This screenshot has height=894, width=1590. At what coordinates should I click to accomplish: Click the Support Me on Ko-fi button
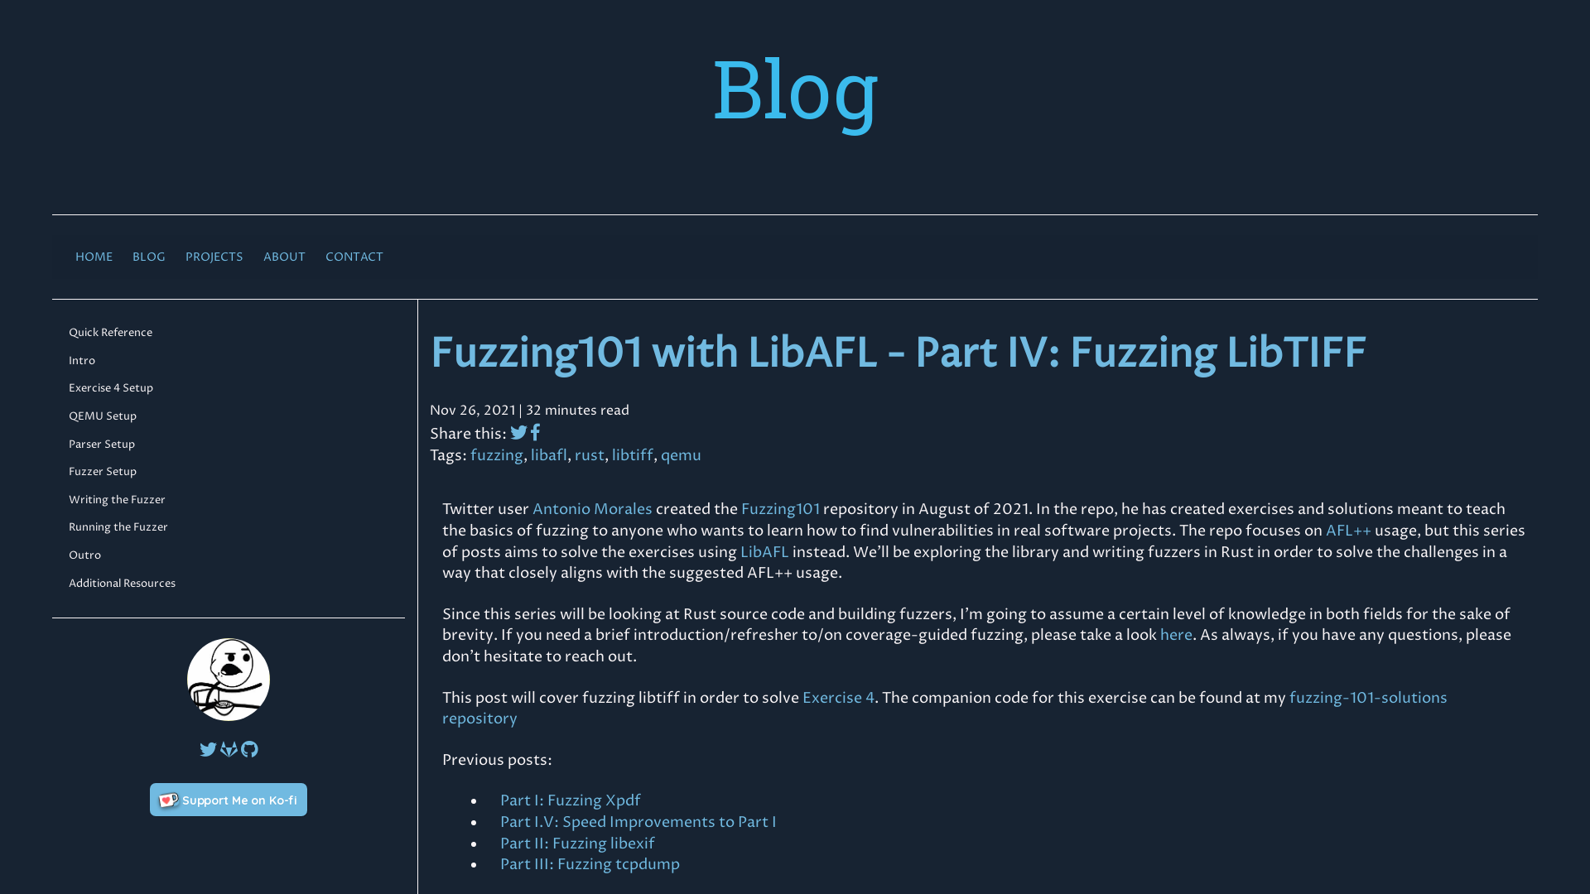coord(229,799)
